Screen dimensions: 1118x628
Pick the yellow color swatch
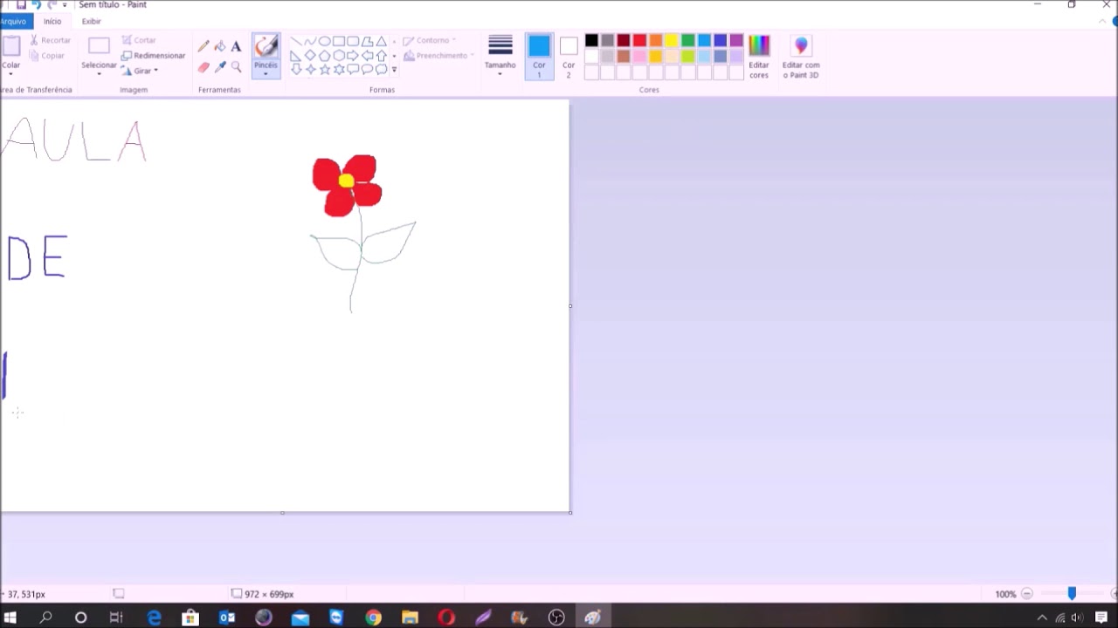[x=672, y=40]
